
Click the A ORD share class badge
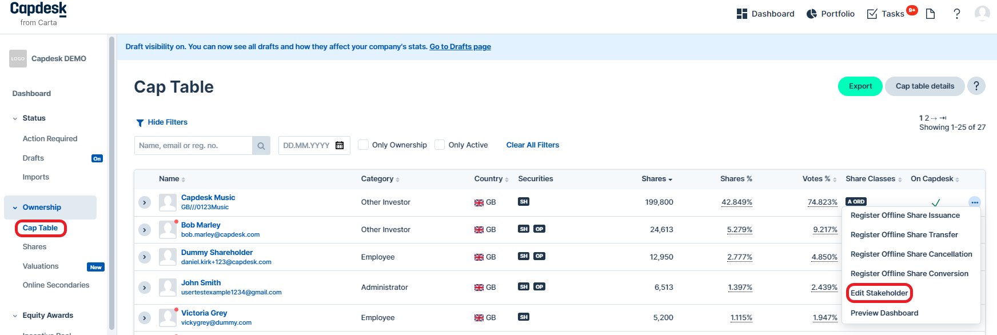click(856, 201)
